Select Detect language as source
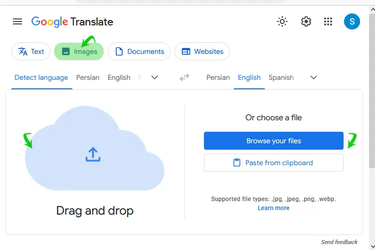 pos(41,77)
